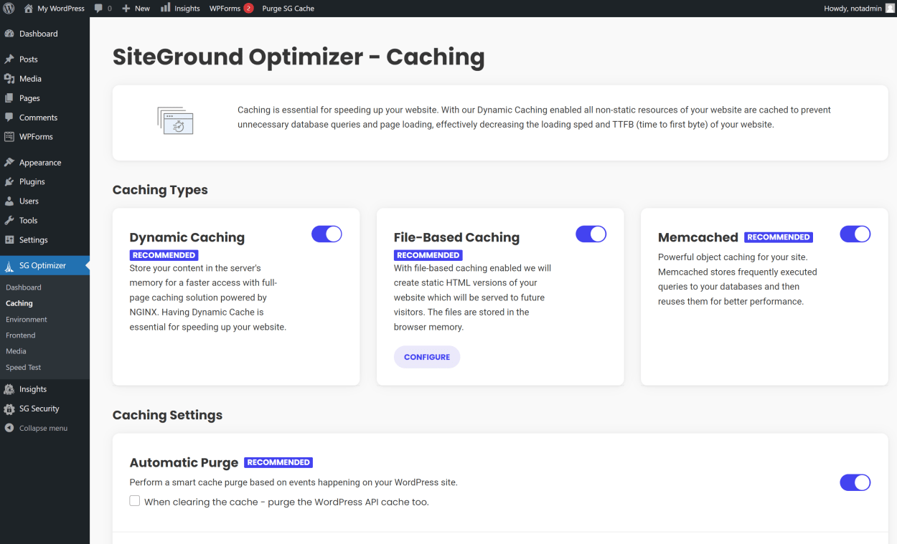The width and height of the screenshot is (897, 544).
Task: Click the Media library icon in sidebar
Action: pyautogui.click(x=9, y=79)
